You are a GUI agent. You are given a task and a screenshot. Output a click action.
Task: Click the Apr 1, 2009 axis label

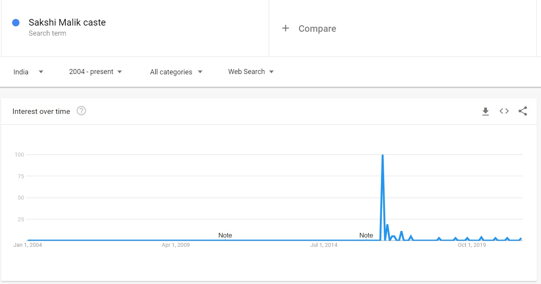176,245
